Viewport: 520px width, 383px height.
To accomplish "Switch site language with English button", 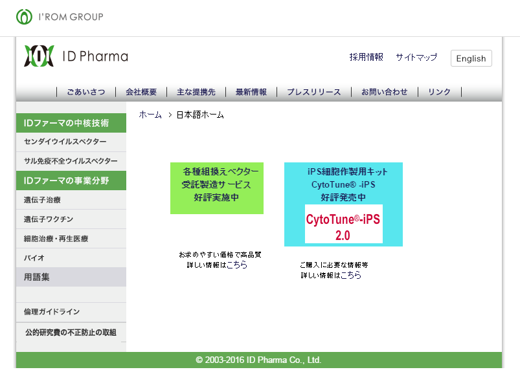I will (x=471, y=58).
